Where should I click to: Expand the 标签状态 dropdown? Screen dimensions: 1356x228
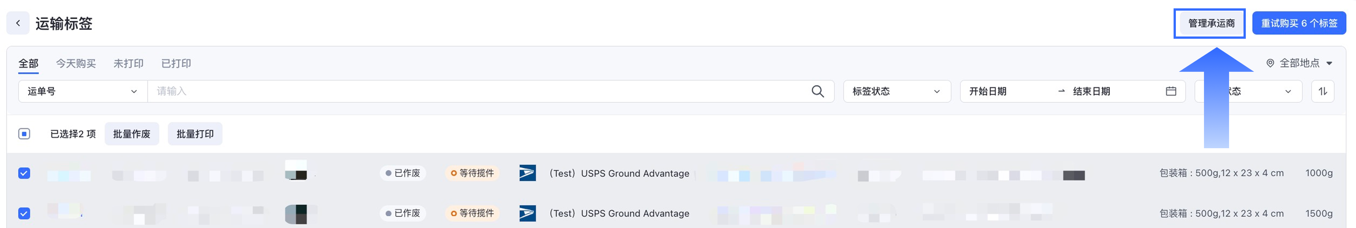(897, 92)
